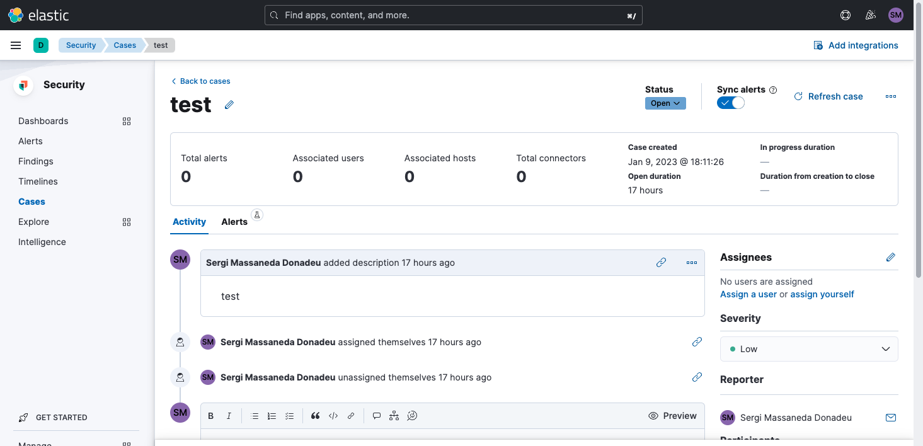Insert task list in comment editor
923x446 pixels.
tap(290, 416)
